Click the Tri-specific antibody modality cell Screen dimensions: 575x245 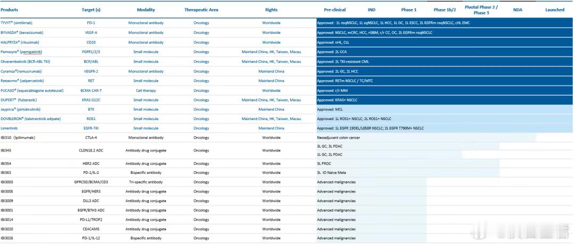click(146, 182)
